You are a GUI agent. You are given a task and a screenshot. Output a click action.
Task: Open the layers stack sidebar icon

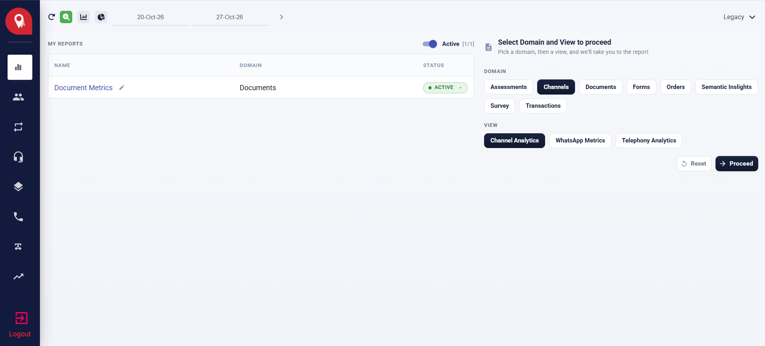click(18, 187)
